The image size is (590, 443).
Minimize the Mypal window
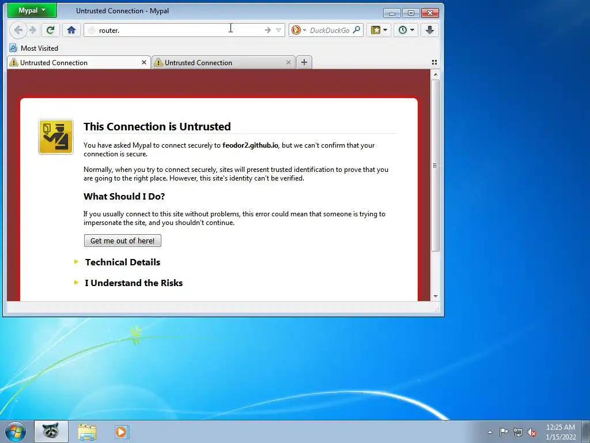(x=392, y=13)
